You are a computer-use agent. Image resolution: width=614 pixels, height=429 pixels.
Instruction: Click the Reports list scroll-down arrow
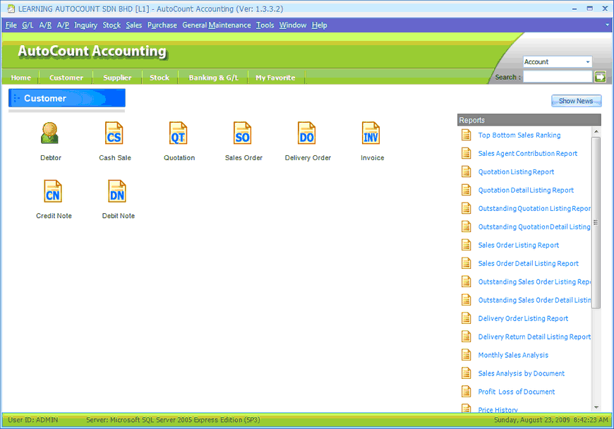click(x=596, y=407)
